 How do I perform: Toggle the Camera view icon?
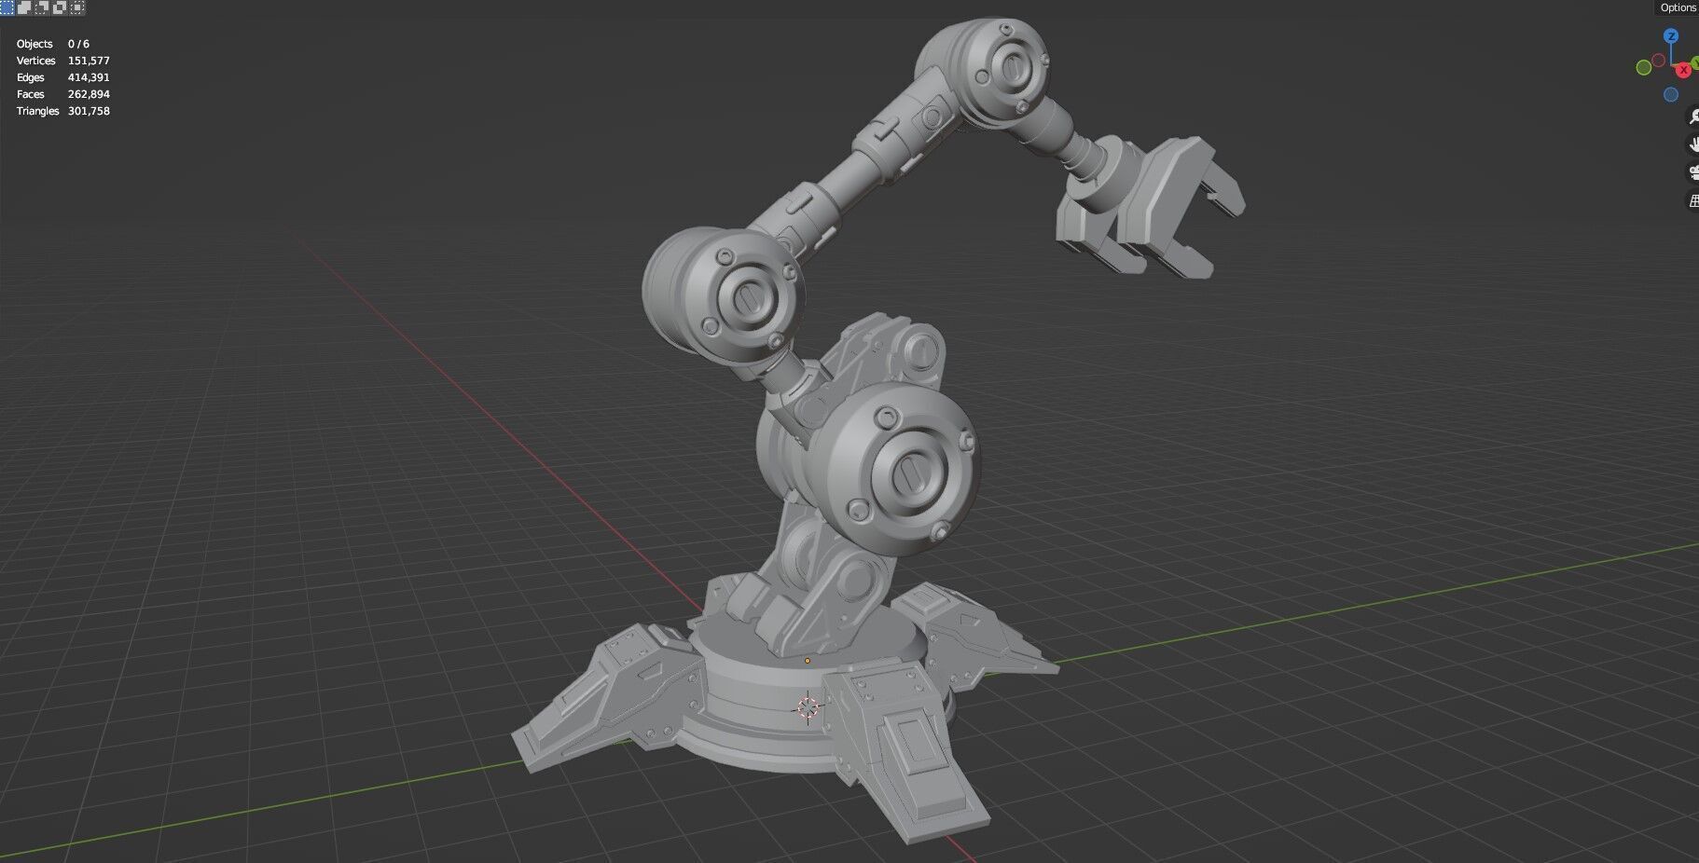[1693, 172]
